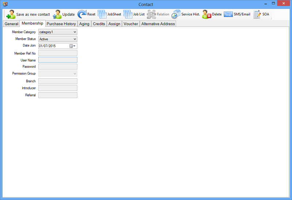Expand the Member Category dropdown
The image size is (292, 200).
tap(75, 32)
